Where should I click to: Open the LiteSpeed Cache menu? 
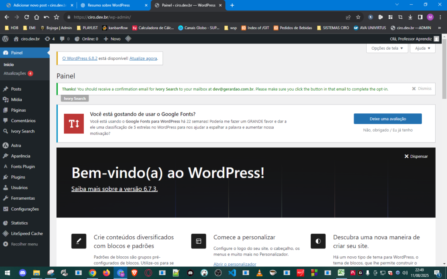coord(27,234)
